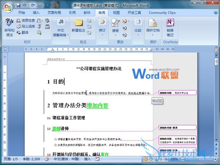Go to previous comment icon

(89, 26)
